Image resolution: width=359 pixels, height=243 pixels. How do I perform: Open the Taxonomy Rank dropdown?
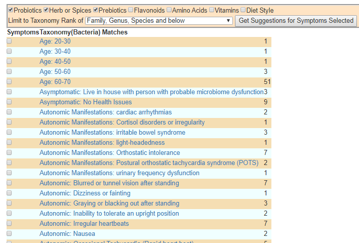pos(159,21)
